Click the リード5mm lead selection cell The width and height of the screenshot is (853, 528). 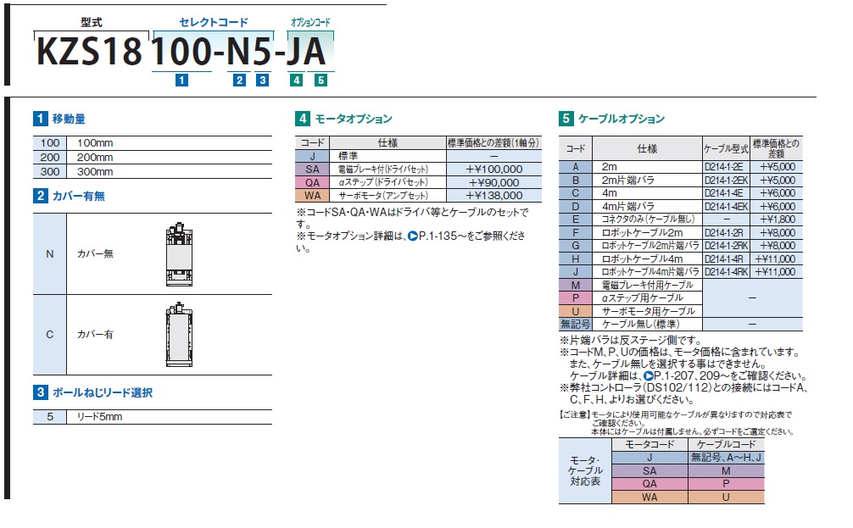170,417
